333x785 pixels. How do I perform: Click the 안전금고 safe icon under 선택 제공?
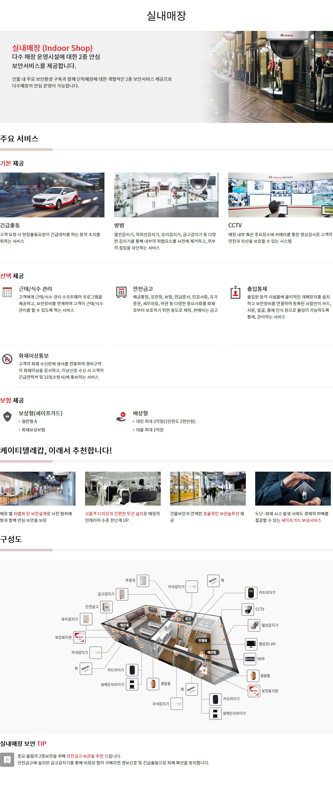pos(121,292)
